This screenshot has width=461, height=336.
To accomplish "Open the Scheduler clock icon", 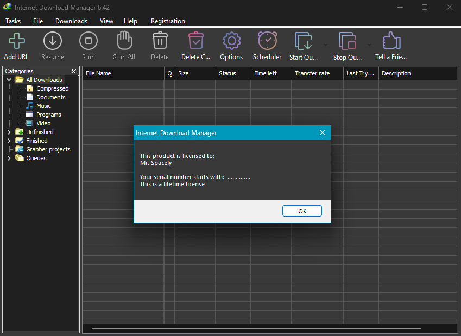I will pos(268,41).
